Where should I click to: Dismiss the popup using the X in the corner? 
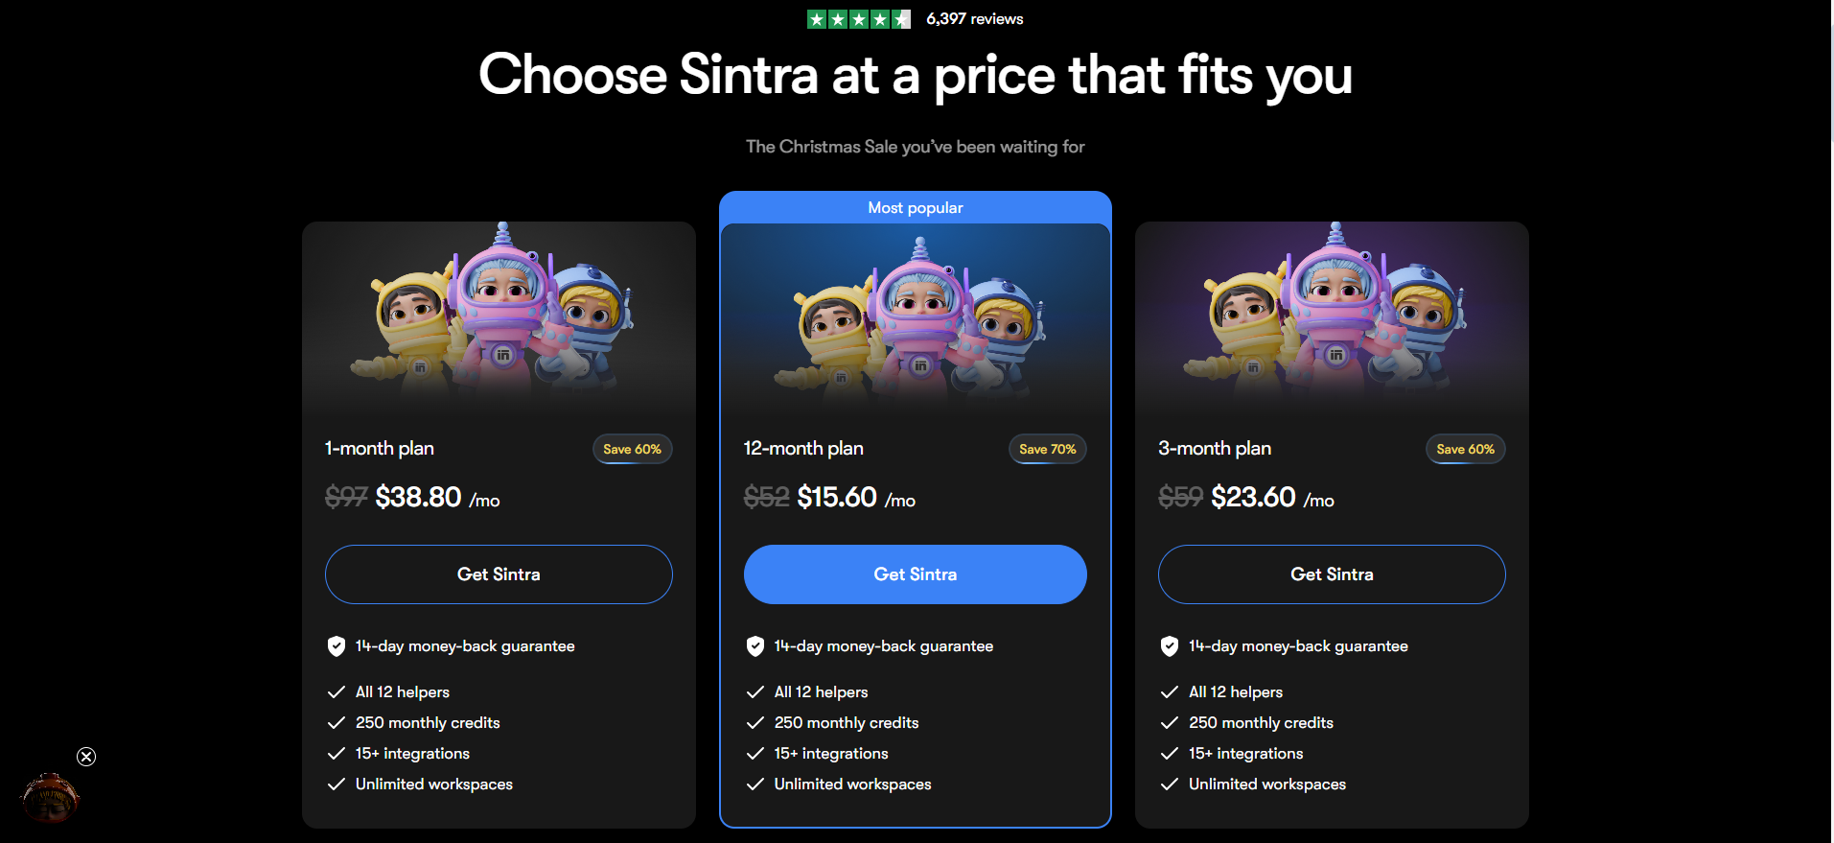pos(86,757)
